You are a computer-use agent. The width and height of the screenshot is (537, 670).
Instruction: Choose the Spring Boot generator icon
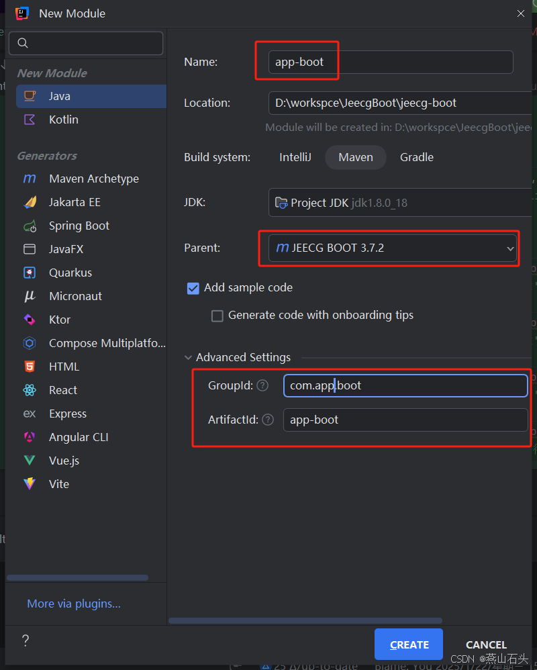click(x=30, y=226)
